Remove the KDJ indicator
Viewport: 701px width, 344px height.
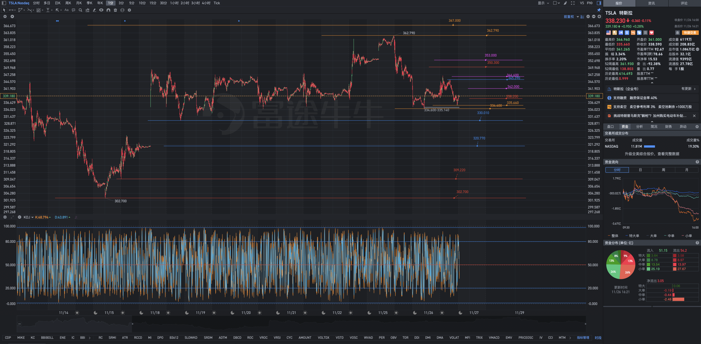point(20,217)
